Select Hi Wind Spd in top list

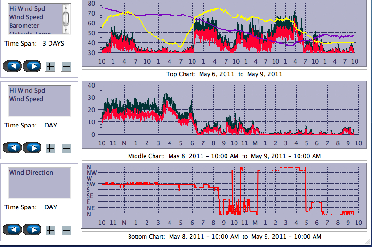pos(27,8)
